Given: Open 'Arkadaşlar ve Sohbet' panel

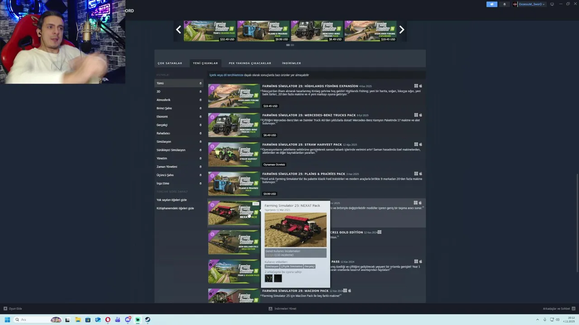Looking at the screenshot, I should 559,309.
